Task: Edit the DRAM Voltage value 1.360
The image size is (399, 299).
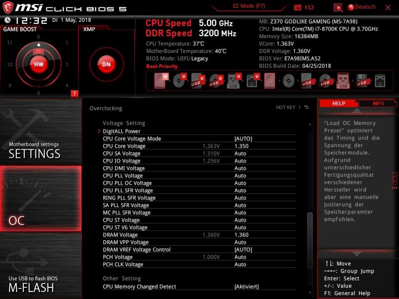Action: click(x=241, y=235)
